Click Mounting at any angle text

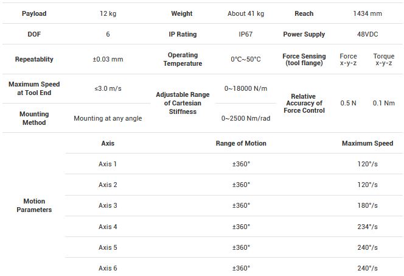point(108,118)
